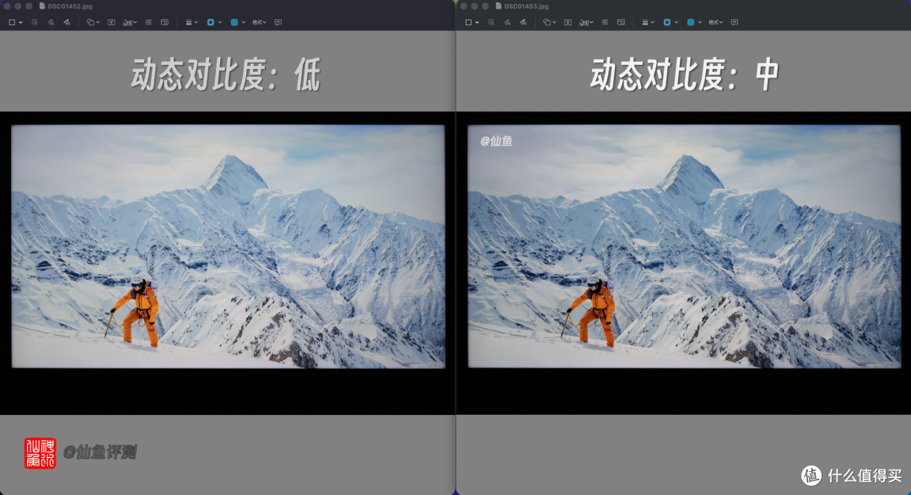Viewport: 911px width, 495px height.
Task: Select Sketch tool in DSC01453.jpg window
Action: [508, 22]
